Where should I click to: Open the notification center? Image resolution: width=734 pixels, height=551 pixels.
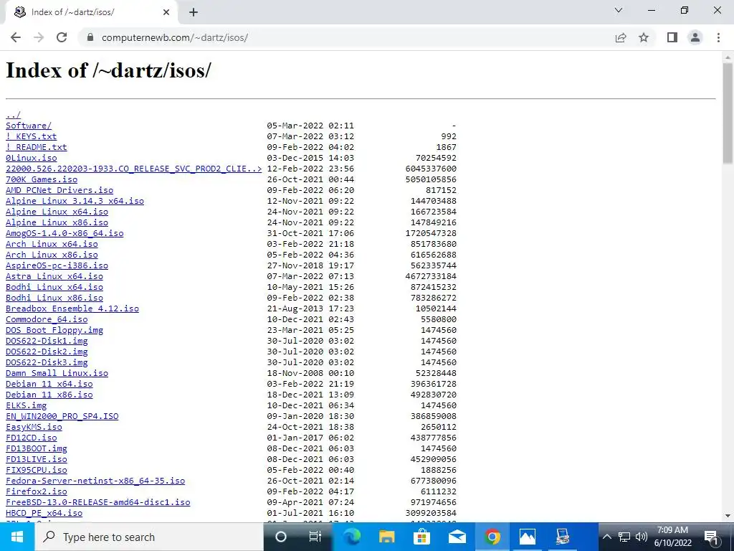pyautogui.click(x=712, y=537)
